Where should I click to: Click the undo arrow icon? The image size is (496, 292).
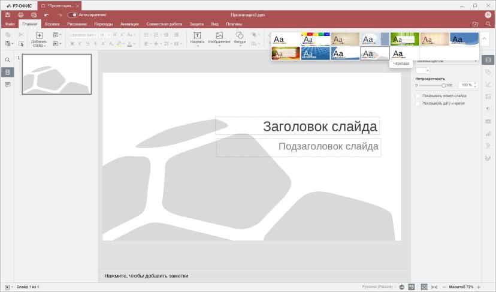pyautogui.click(x=47, y=15)
